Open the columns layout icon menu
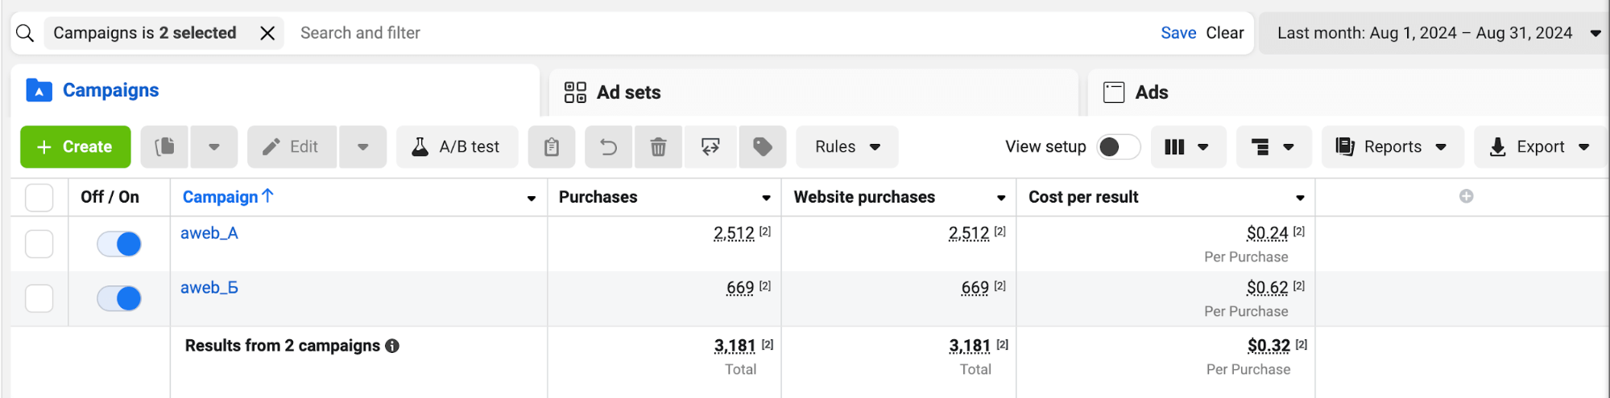 pyautogui.click(x=1187, y=146)
